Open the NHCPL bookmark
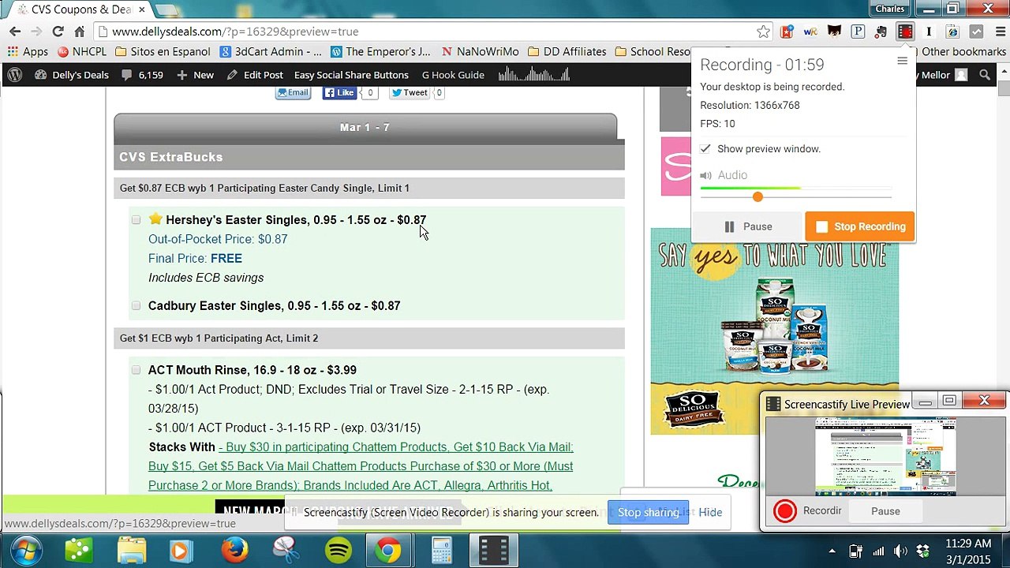This screenshot has height=568, width=1010. tap(81, 52)
